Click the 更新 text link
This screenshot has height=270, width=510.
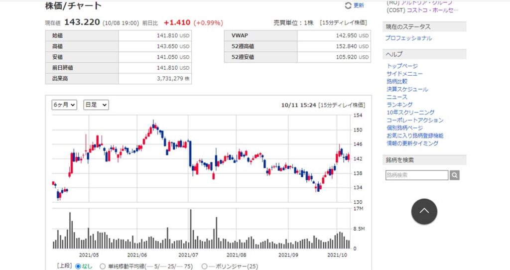pyautogui.click(x=359, y=5)
